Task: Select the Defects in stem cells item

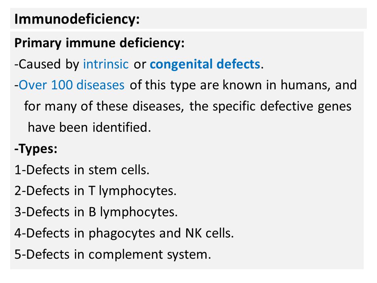Action: click(x=82, y=170)
